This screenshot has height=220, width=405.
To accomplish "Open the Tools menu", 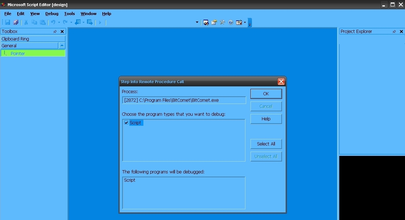I will pos(69,14).
